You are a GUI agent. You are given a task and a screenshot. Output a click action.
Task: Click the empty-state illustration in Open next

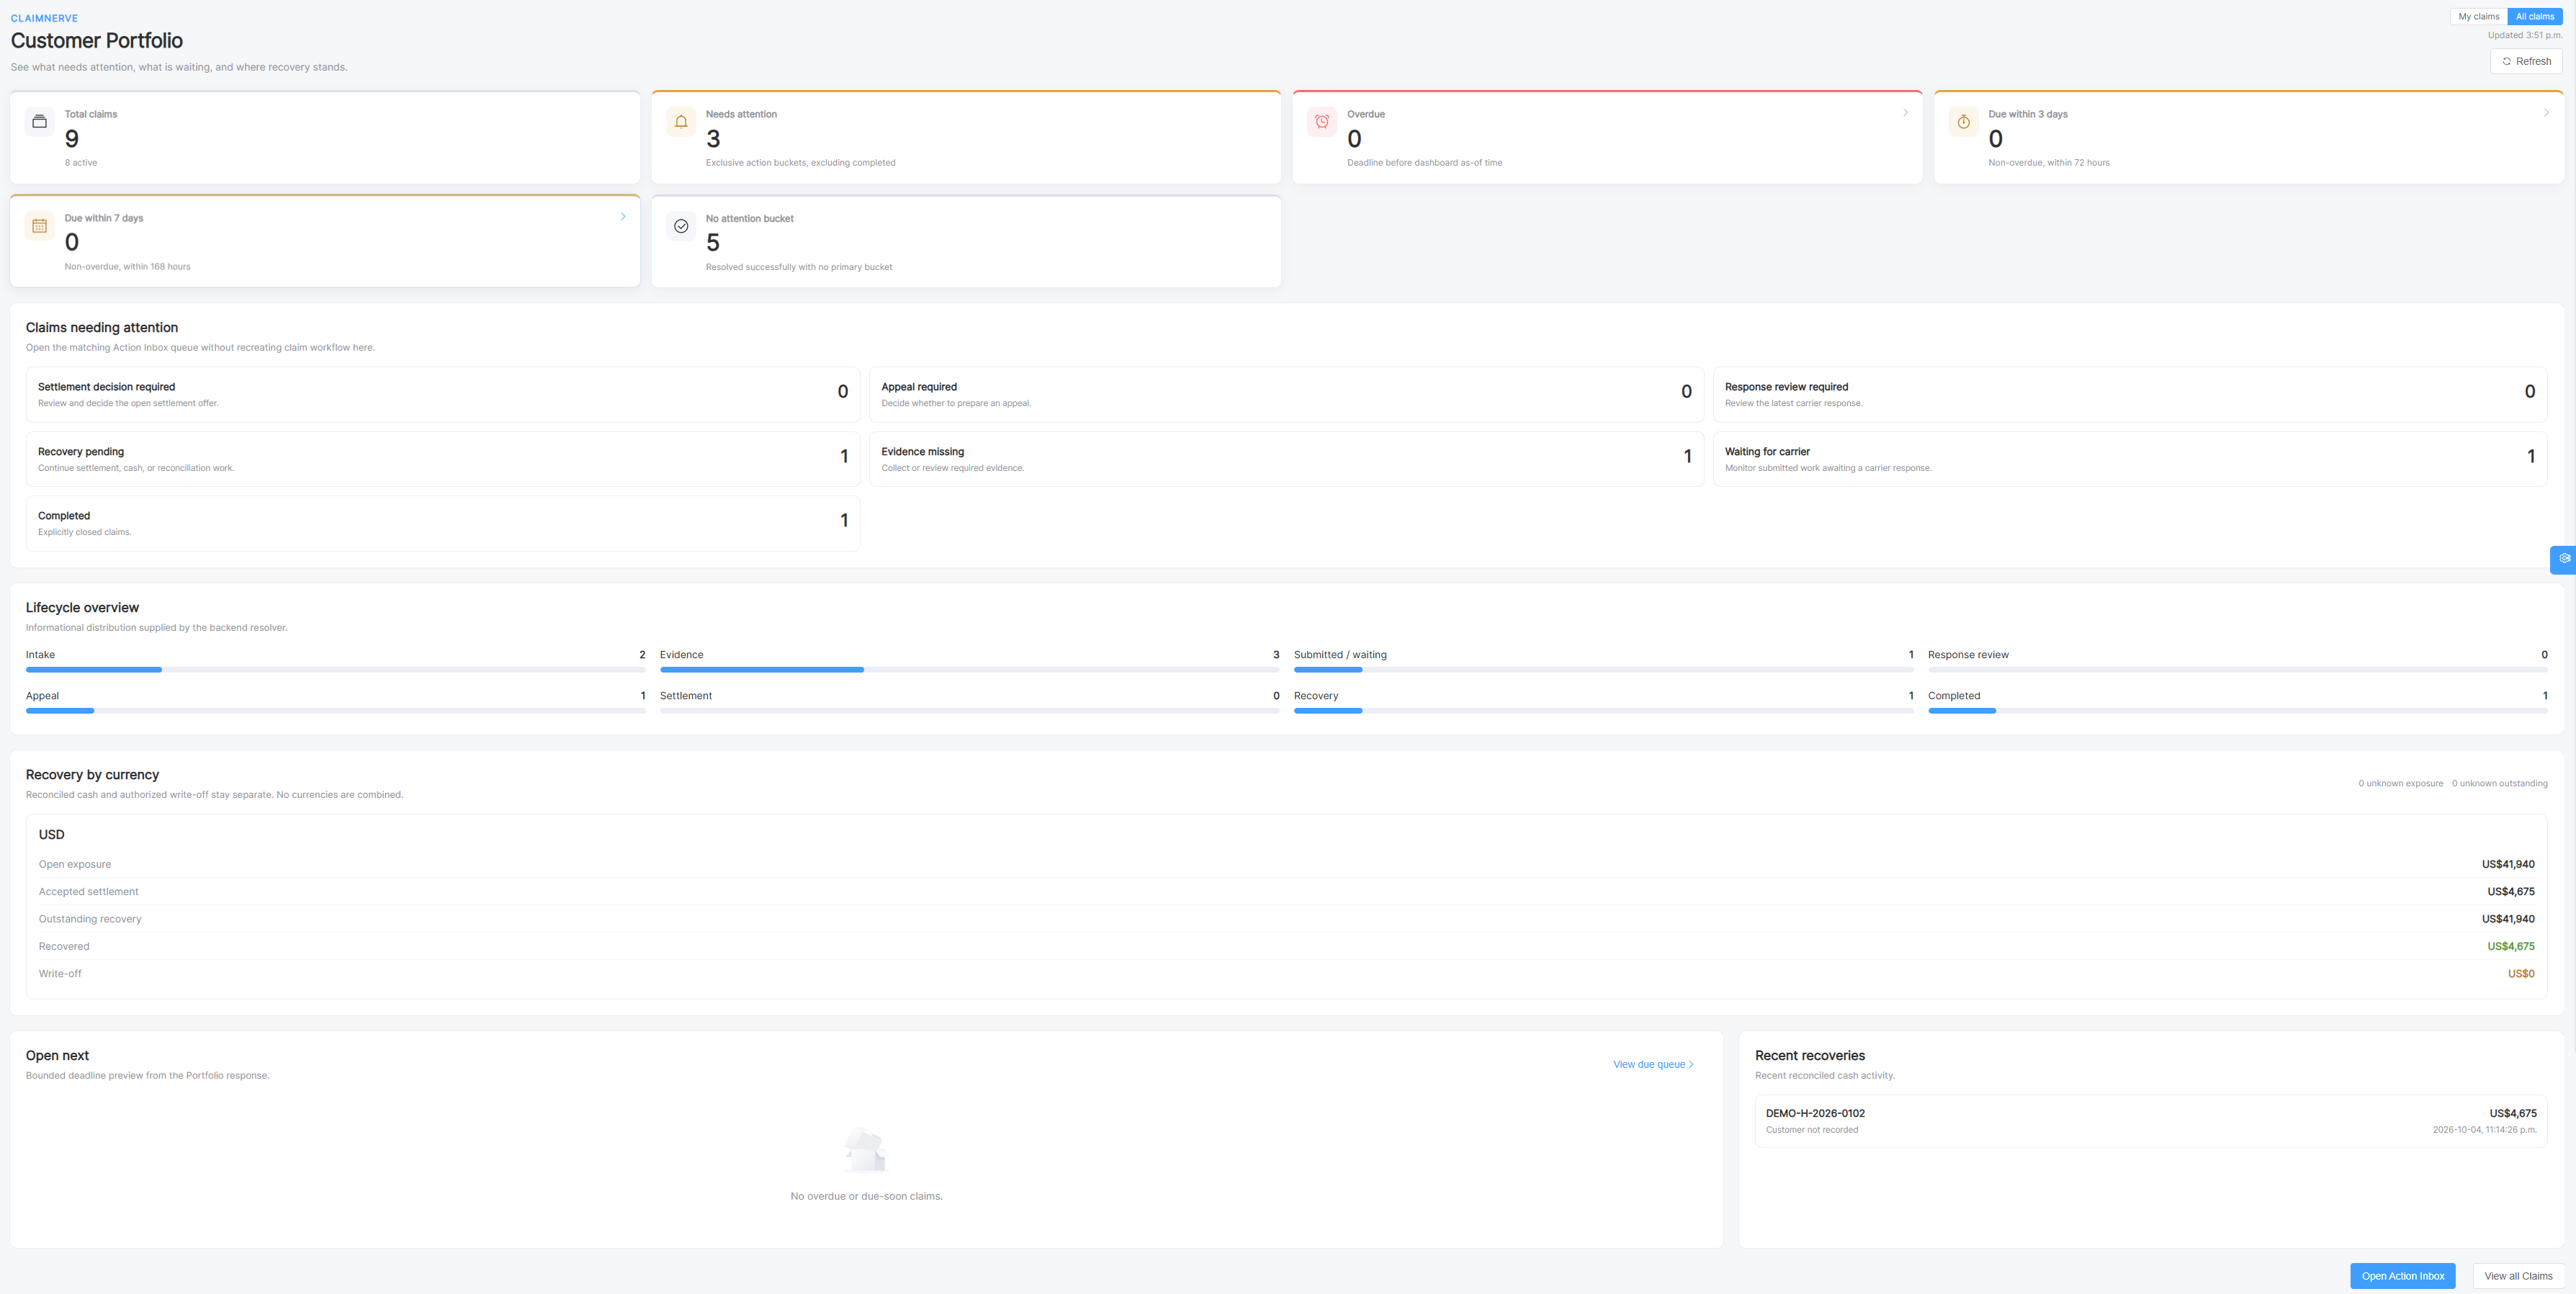point(866,1150)
